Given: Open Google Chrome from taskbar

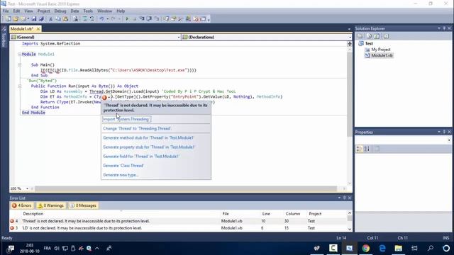Looking at the screenshot, I should [366, 248].
